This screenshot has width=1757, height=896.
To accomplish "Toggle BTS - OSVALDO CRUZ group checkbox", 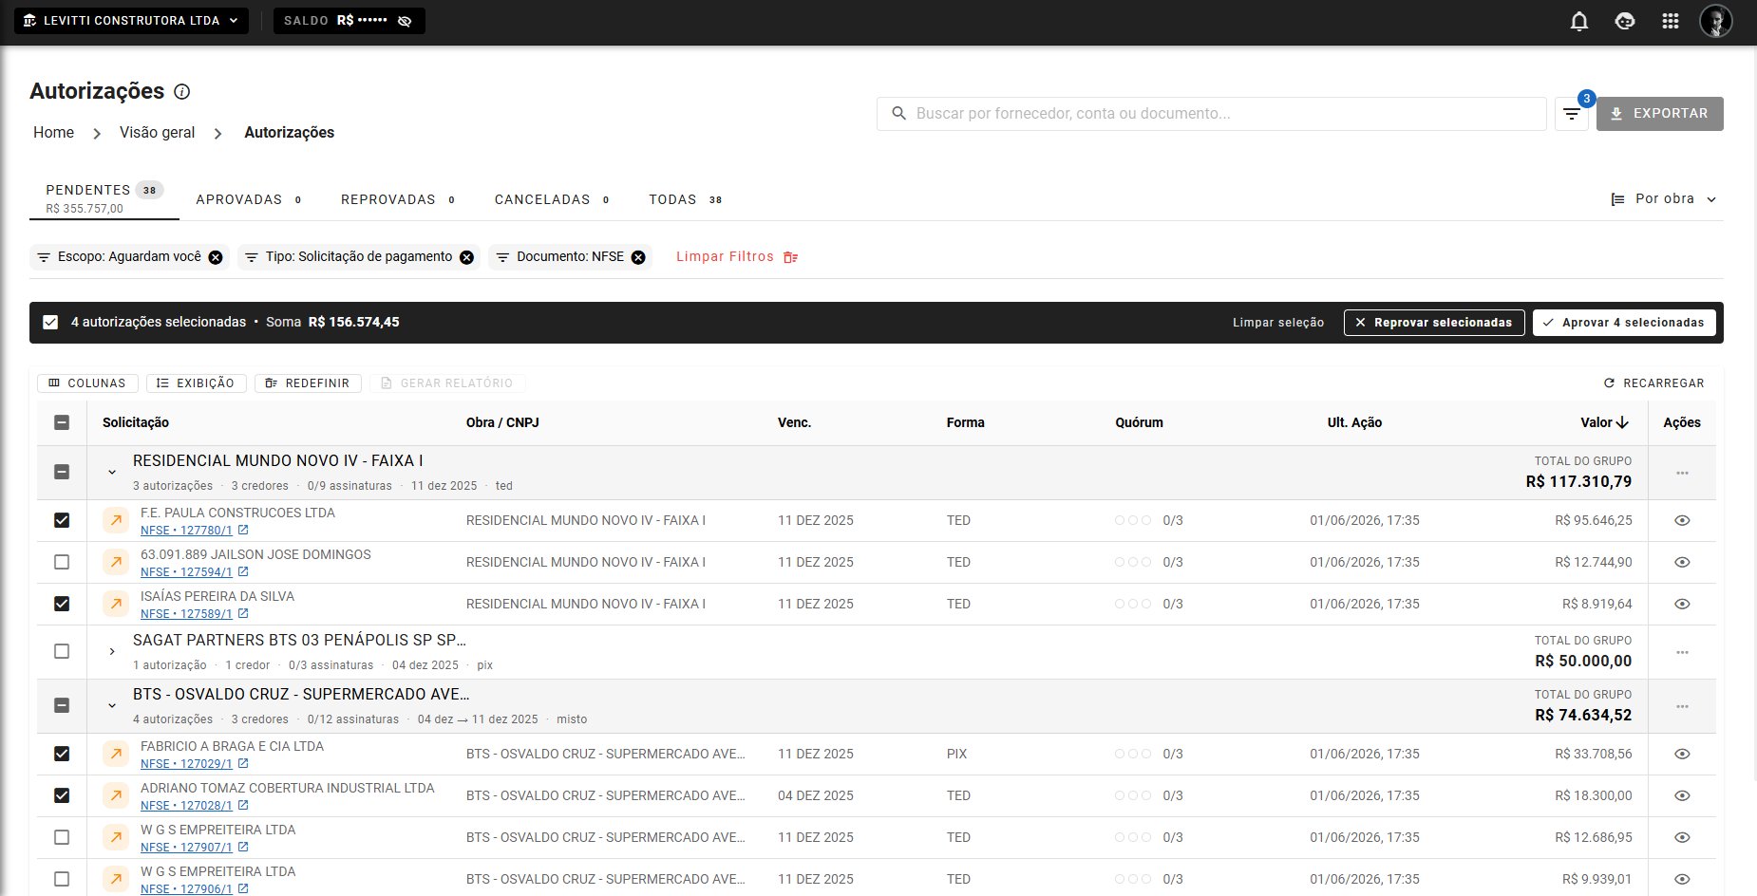I will [x=62, y=705].
